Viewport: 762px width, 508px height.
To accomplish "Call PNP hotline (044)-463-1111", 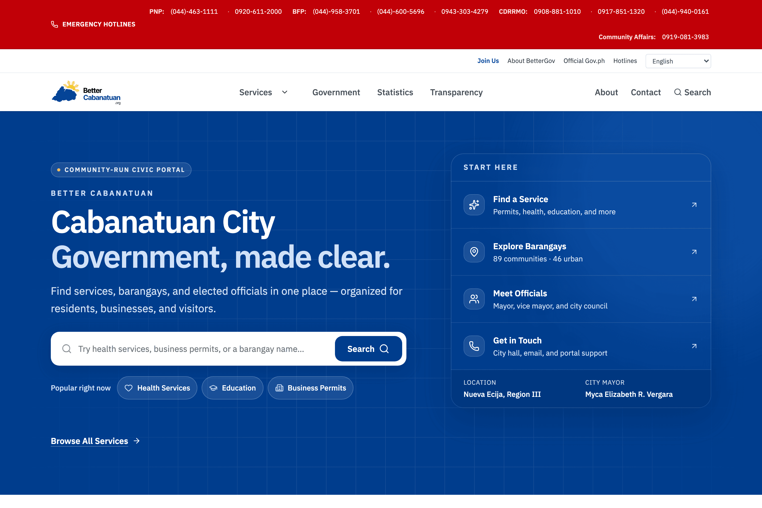I will (x=194, y=12).
